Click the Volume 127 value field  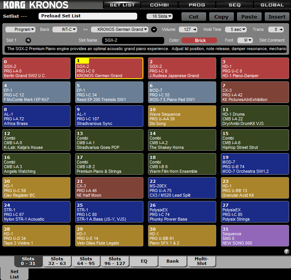[188, 29]
